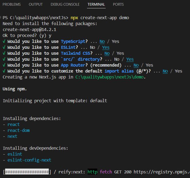This screenshot has width=190, height=178.
Task: Open the DEBUG CONSOLE tab
Action: tap(65, 4)
